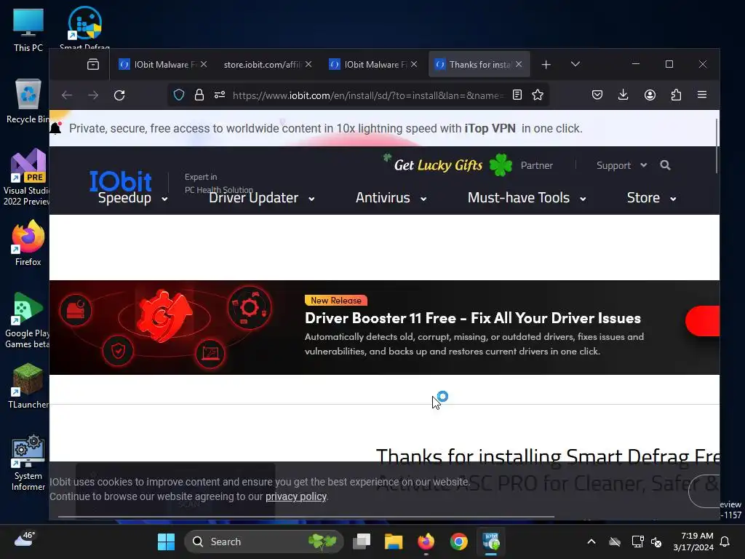Image resolution: width=745 pixels, height=559 pixels.
Task: Expand the Speedup menu
Action: click(x=132, y=198)
